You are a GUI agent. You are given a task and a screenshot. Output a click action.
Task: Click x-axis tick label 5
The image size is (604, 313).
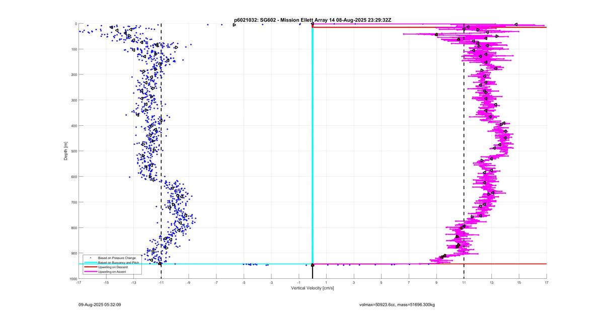click(x=382, y=283)
